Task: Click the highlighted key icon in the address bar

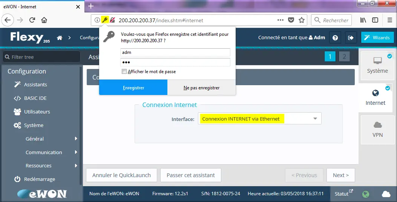Action: click(x=105, y=20)
